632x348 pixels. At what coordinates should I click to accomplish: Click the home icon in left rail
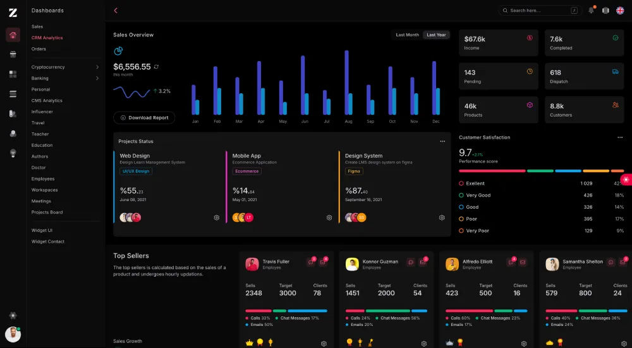tap(13, 35)
